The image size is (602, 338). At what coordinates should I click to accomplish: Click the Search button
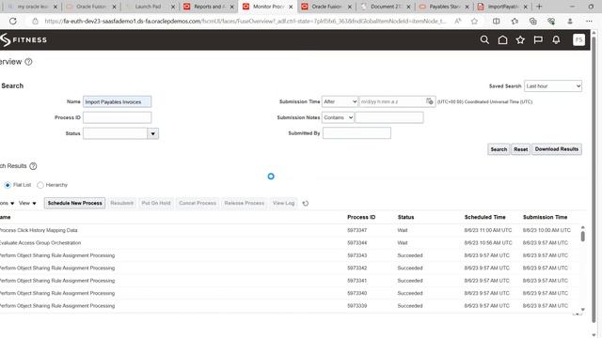499,149
